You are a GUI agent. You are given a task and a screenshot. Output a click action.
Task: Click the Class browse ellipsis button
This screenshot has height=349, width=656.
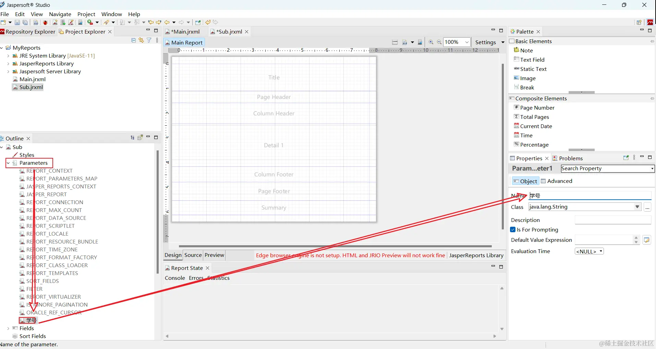[x=647, y=207]
